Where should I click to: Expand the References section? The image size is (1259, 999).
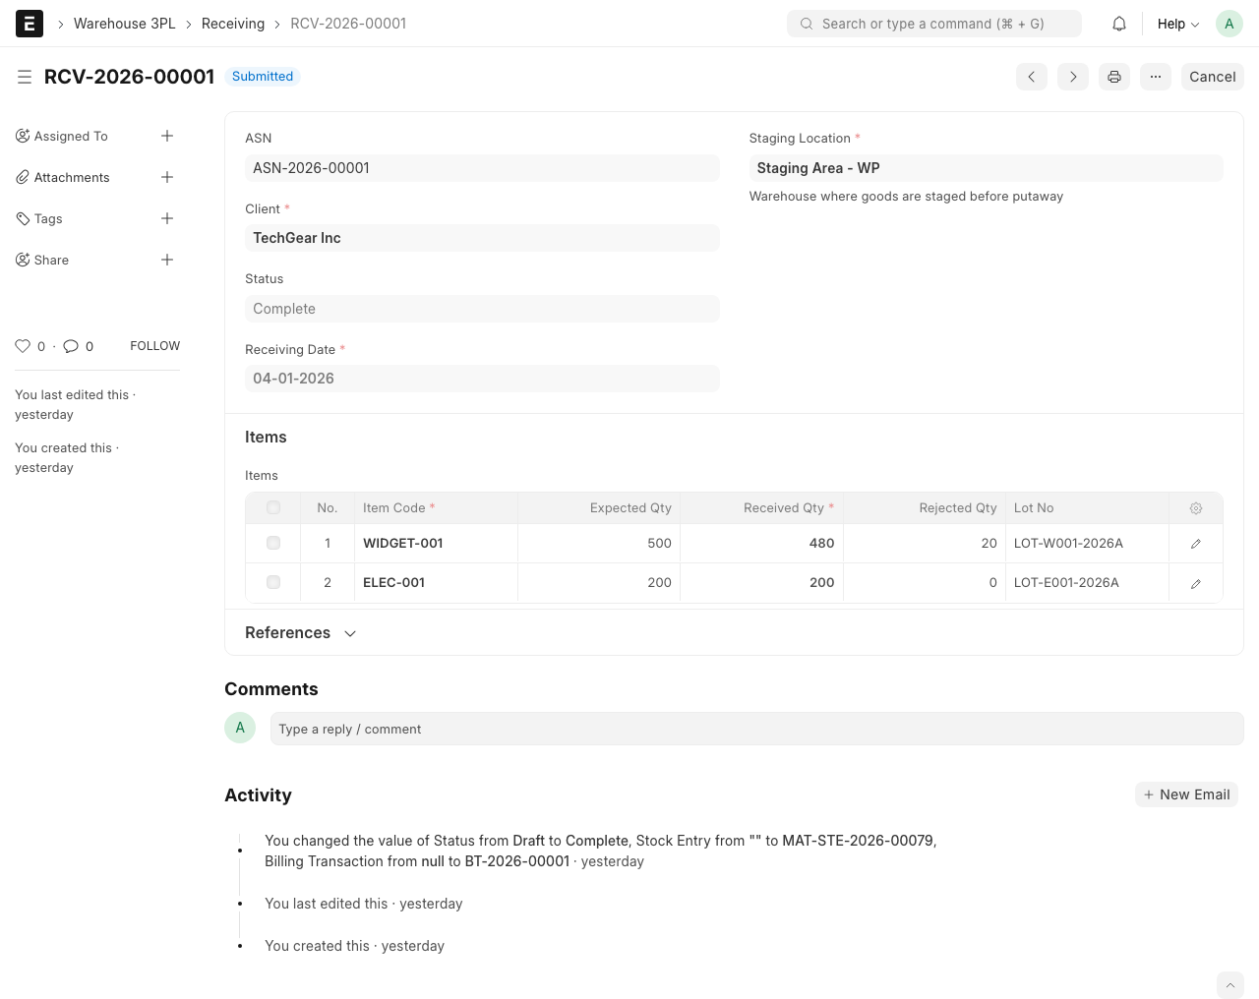pyautogui.click(x=300, y=633)
